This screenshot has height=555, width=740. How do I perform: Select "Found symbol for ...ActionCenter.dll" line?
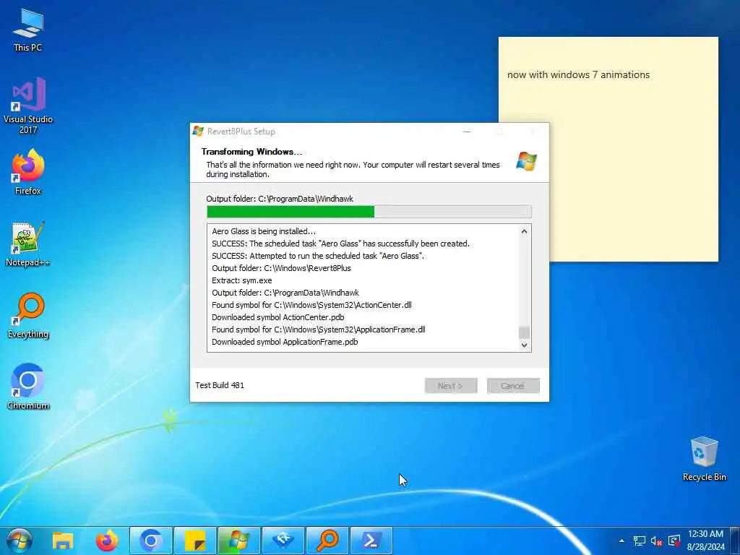point(311,305)
